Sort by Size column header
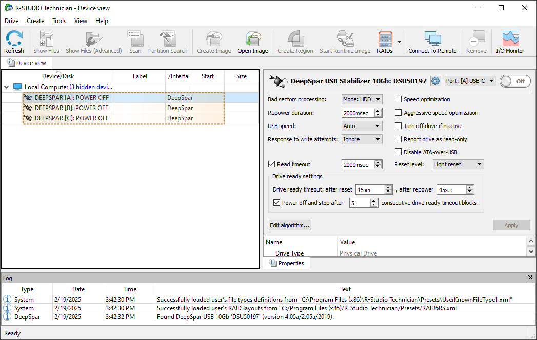537x340 pixels. coord(242,76)
